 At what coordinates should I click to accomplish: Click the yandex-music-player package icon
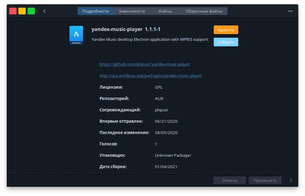point(76,35)
